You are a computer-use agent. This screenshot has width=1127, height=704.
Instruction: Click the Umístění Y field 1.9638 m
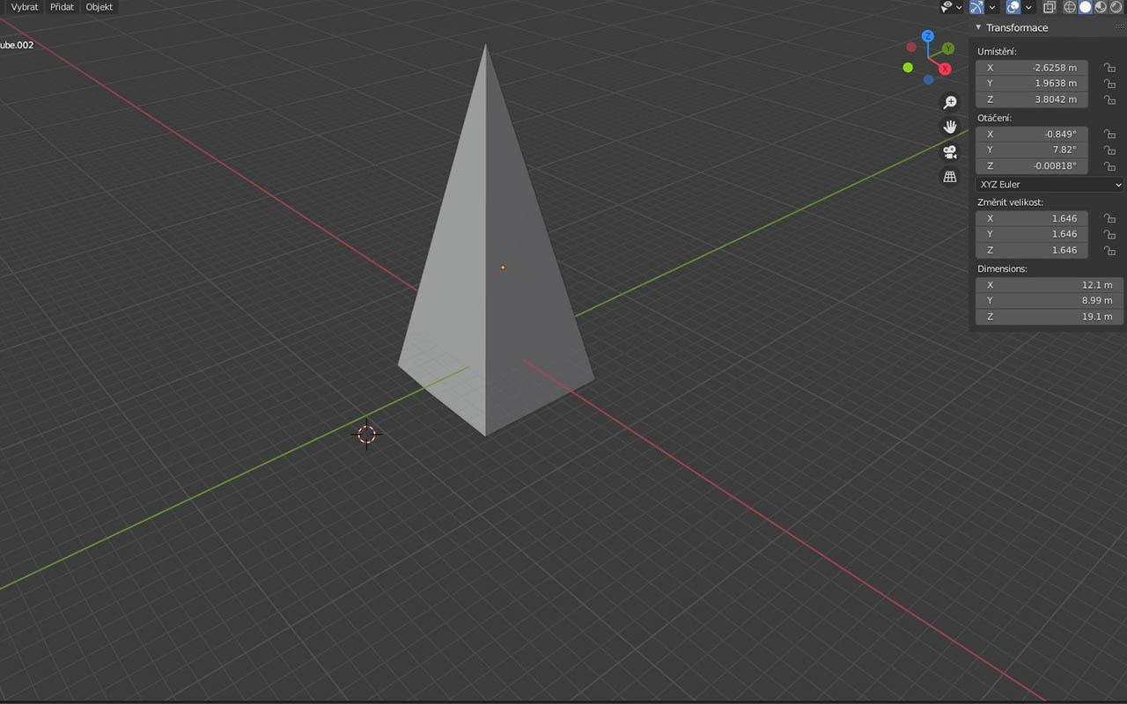(1032, 84)
